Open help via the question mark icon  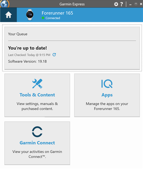coord(122,4)
